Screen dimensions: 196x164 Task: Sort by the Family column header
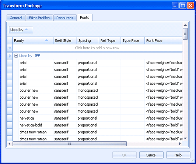33,40
